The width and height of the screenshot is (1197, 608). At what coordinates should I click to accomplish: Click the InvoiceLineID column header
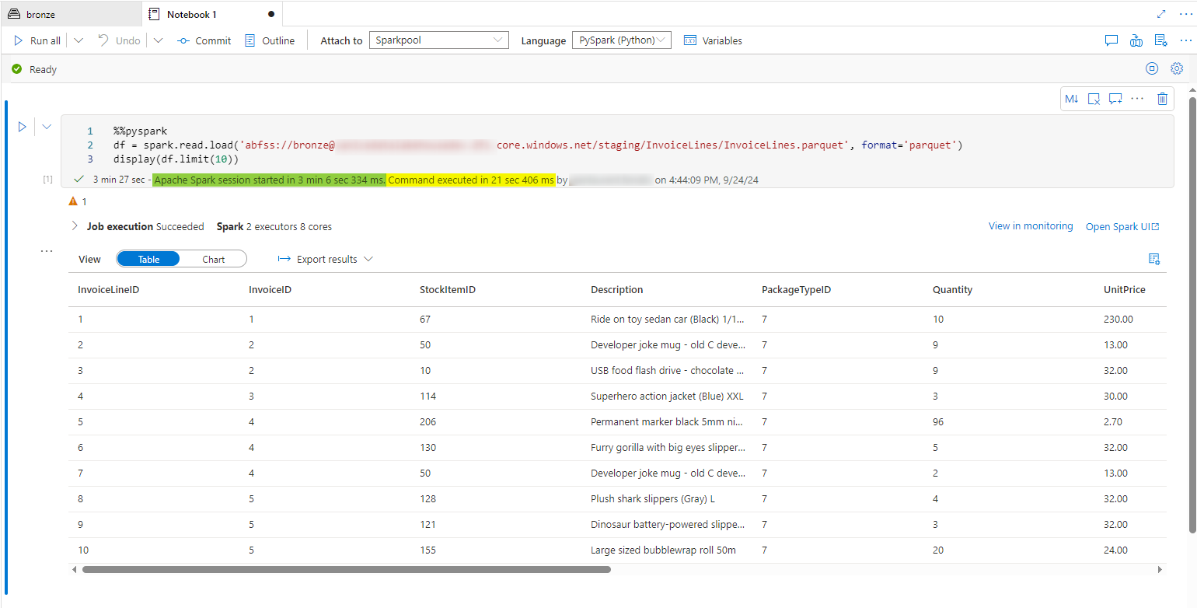click(109, 290)
